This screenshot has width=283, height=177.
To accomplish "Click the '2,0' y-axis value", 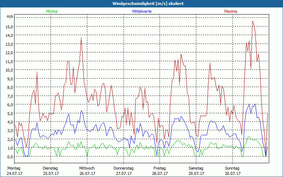I will [10, 139].
